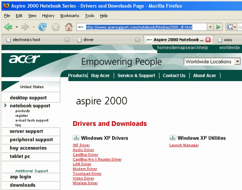Viewport: 242px width, 190px height.
Task: Open the View menu
Action: (32, 16)
